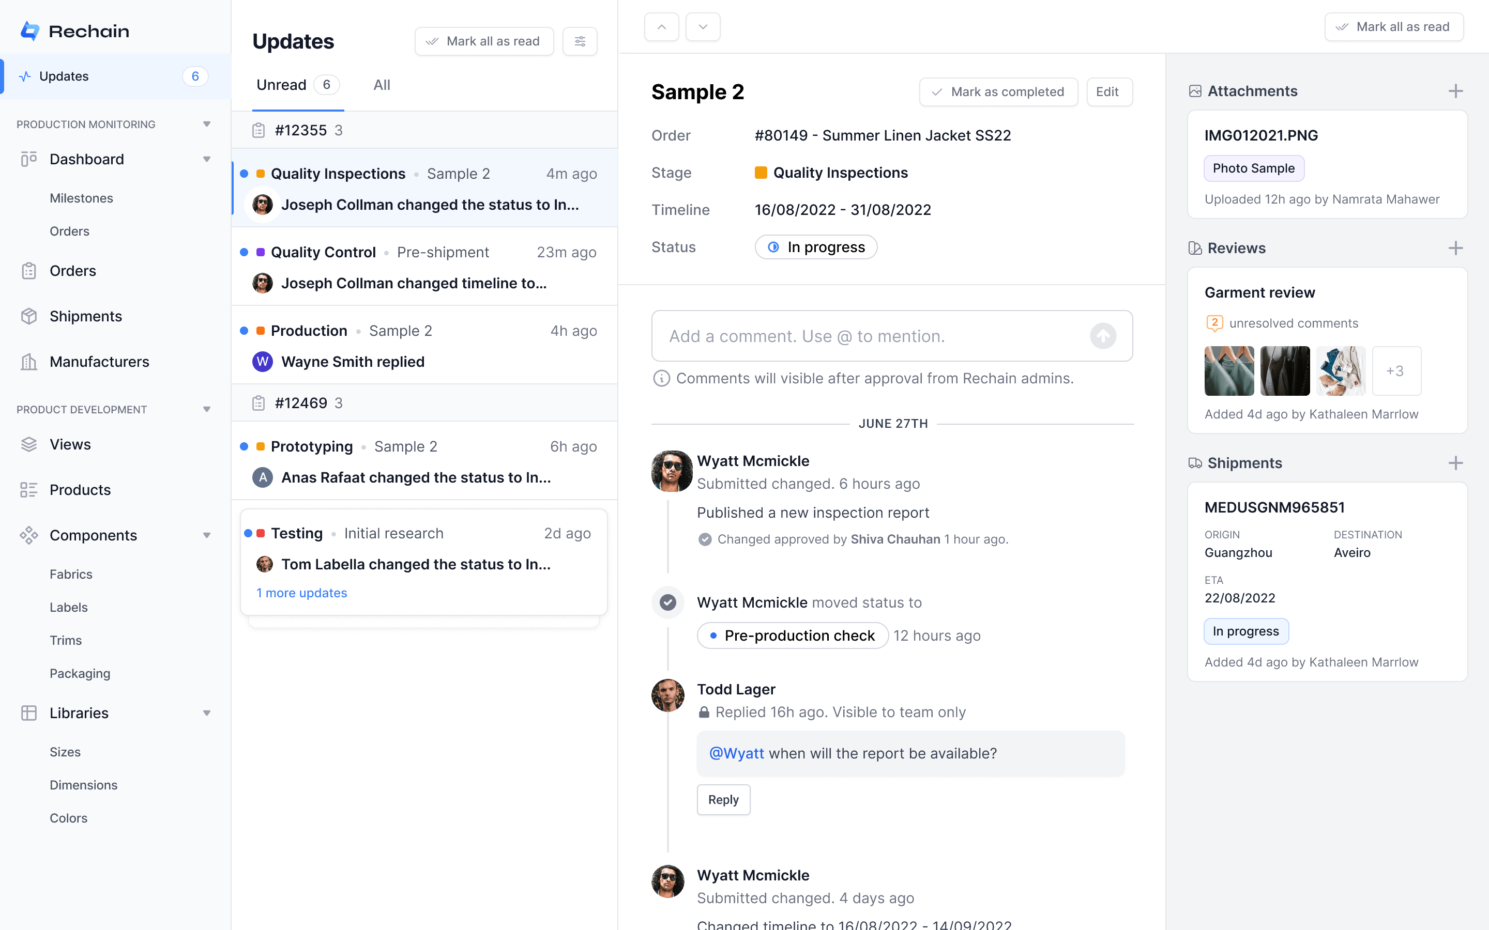Image resolution: width=1489 pixels, height=930 pixels.
Task: Add a new review with plus icon
Action: coord(1455,248)
